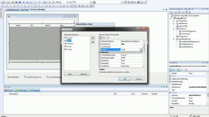
Task: Select the autor column in Selected Columns
Action: (x=69, y=46)
